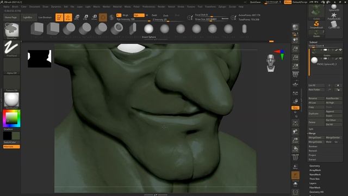This screenshot has height=196, width=348.
Task: Click the Frame icon in right shelf
Action: click(295, 123)
